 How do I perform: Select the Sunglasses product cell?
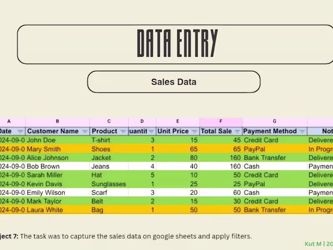click(109, 184)
